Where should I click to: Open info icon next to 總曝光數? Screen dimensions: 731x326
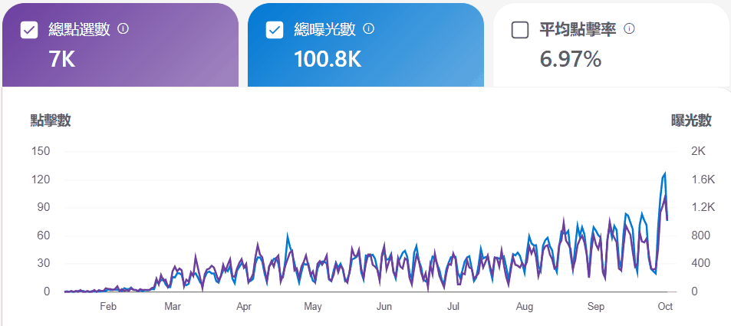tap(368, 29)
